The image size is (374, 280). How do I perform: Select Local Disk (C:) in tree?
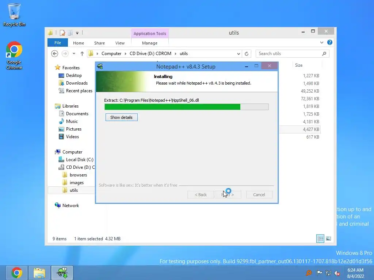[79, 160]
